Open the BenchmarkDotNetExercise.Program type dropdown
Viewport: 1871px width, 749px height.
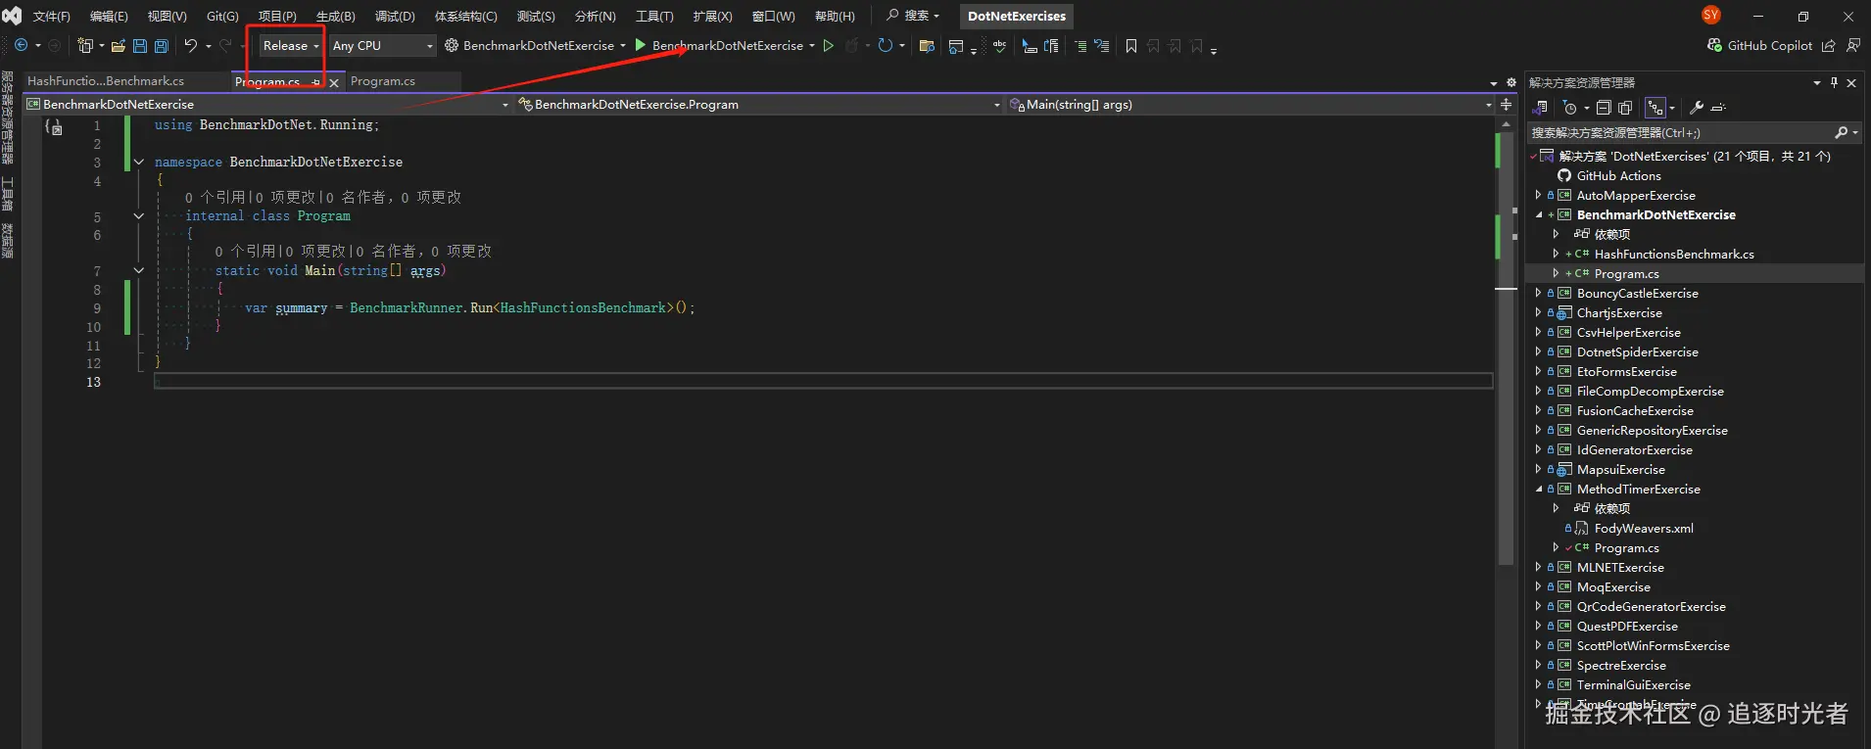point(759,104)
